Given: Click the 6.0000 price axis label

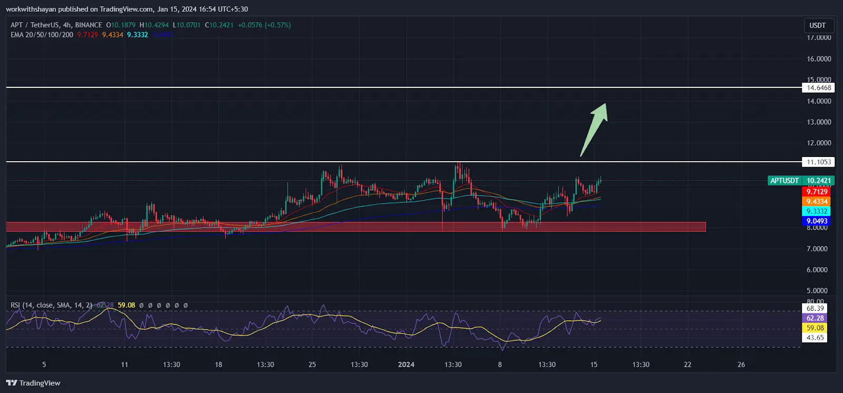Looking at the screenshot, I should (817, 270).
